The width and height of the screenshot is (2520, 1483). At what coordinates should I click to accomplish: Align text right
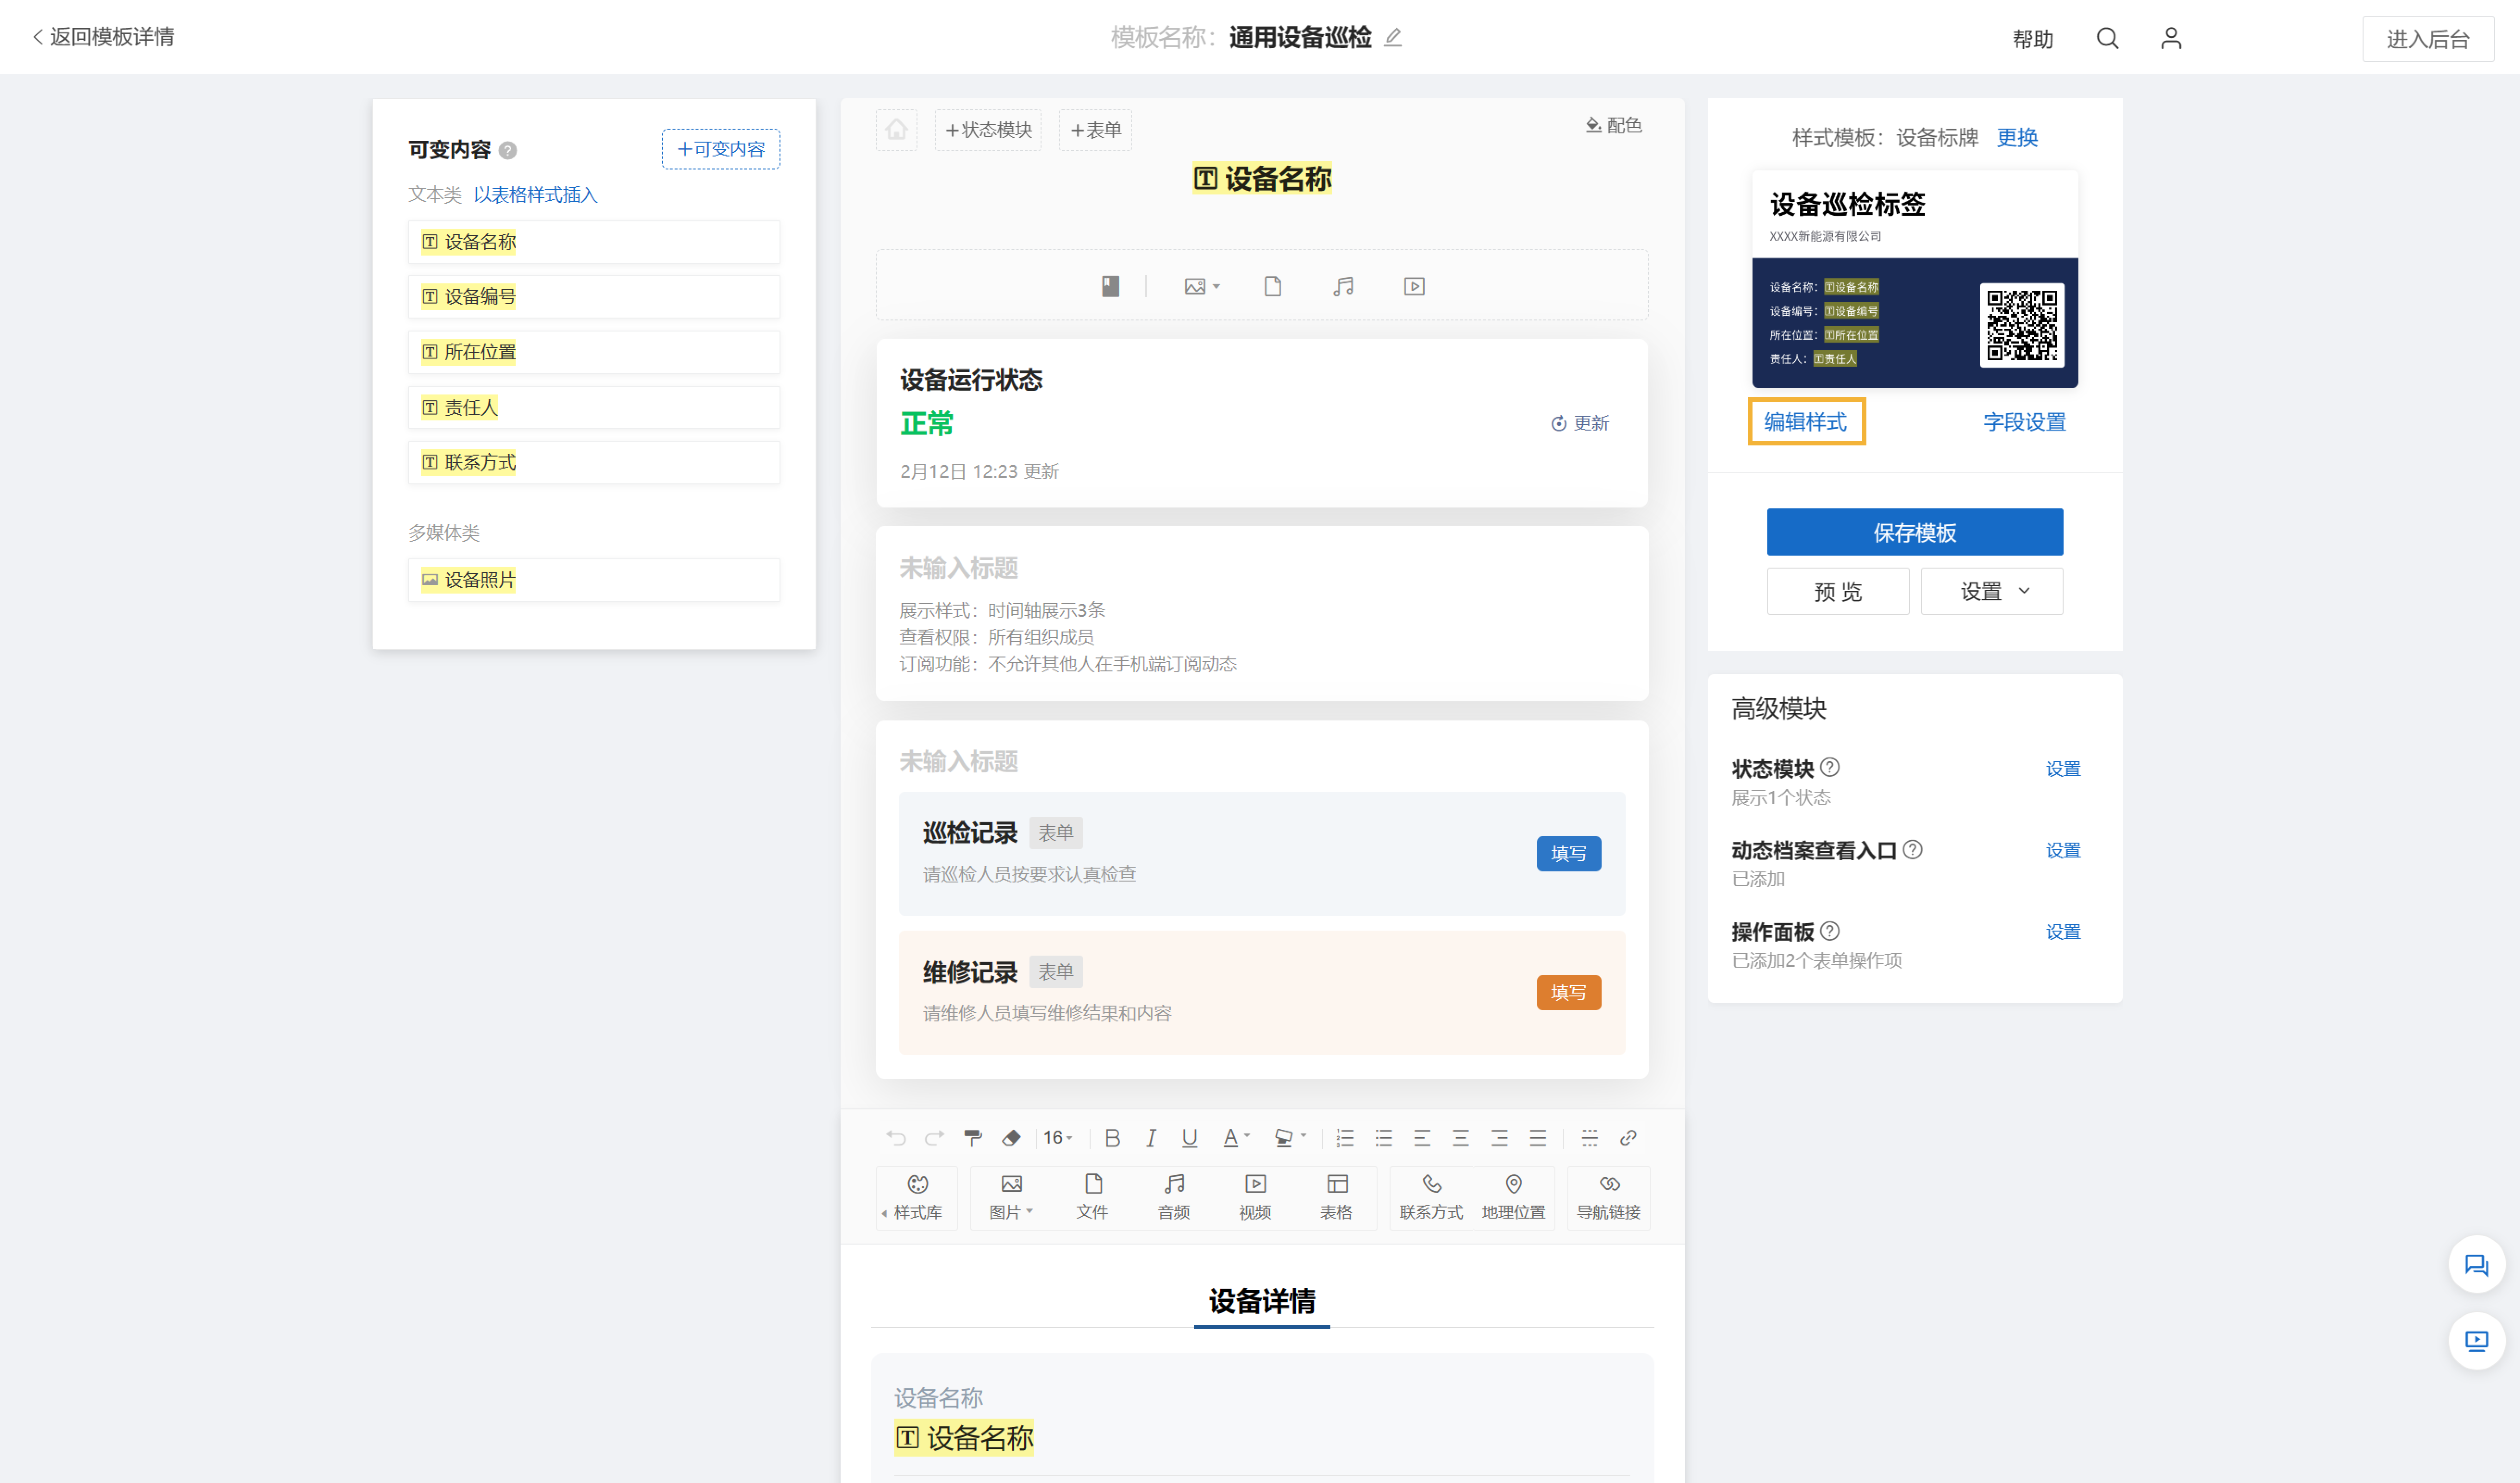pyautogui.click(x=1499, y=1138)
